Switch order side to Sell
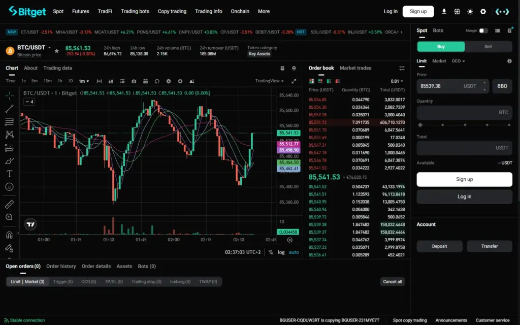The image size is (520, 325). pyautogui.click(x=488, y=46)
